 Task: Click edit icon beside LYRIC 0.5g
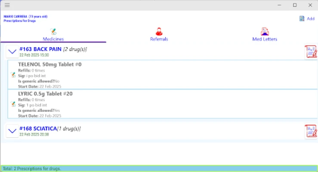(x=13, y=104)
